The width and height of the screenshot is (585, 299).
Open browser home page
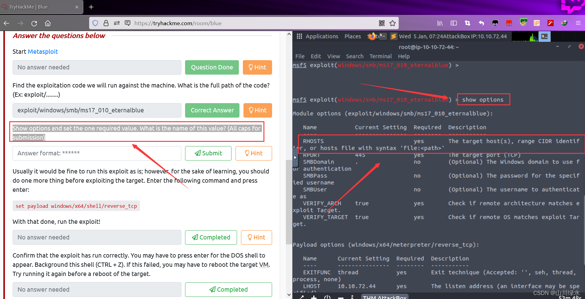(x=48, y=23)
